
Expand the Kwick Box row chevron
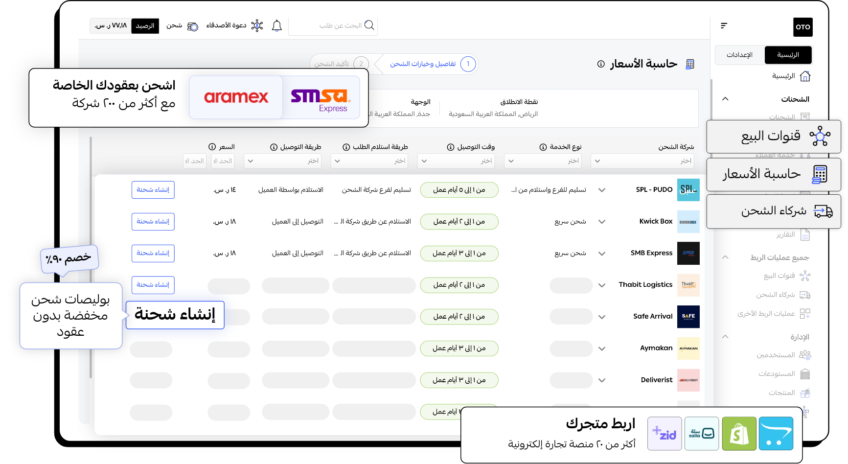pos(602,222)
